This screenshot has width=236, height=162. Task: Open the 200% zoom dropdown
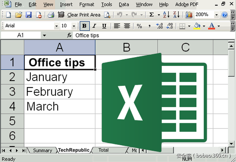[216, 15]
